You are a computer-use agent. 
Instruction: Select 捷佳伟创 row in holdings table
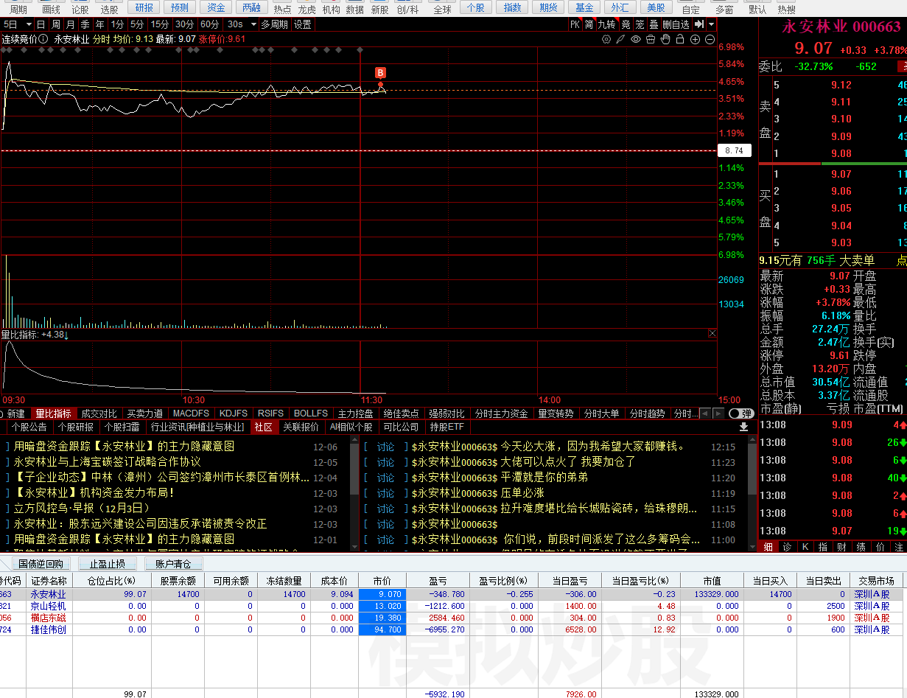coord(453,629)
